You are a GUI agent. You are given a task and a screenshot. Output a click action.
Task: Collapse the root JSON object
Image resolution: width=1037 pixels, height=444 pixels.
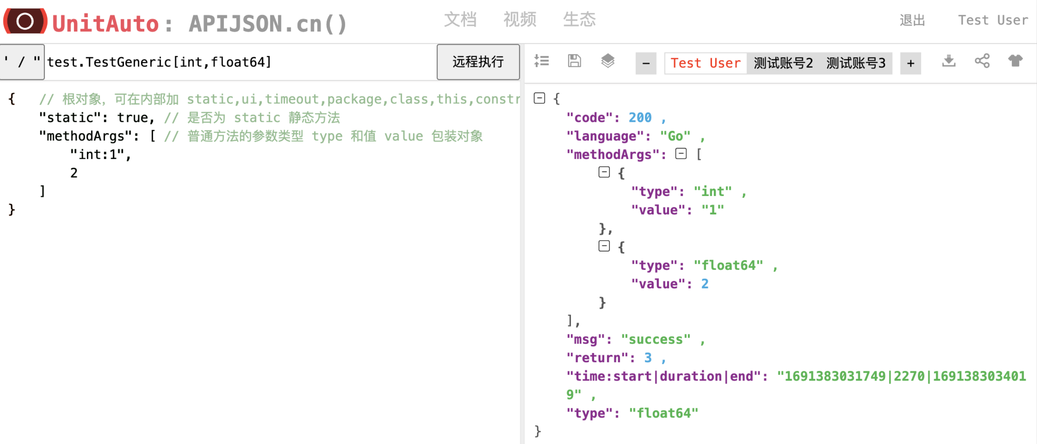pos(540,98)
